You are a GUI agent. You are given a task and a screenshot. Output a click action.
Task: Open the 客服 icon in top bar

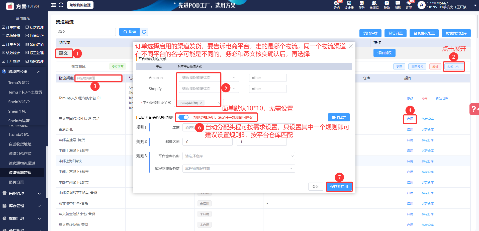tap(409, 5)
